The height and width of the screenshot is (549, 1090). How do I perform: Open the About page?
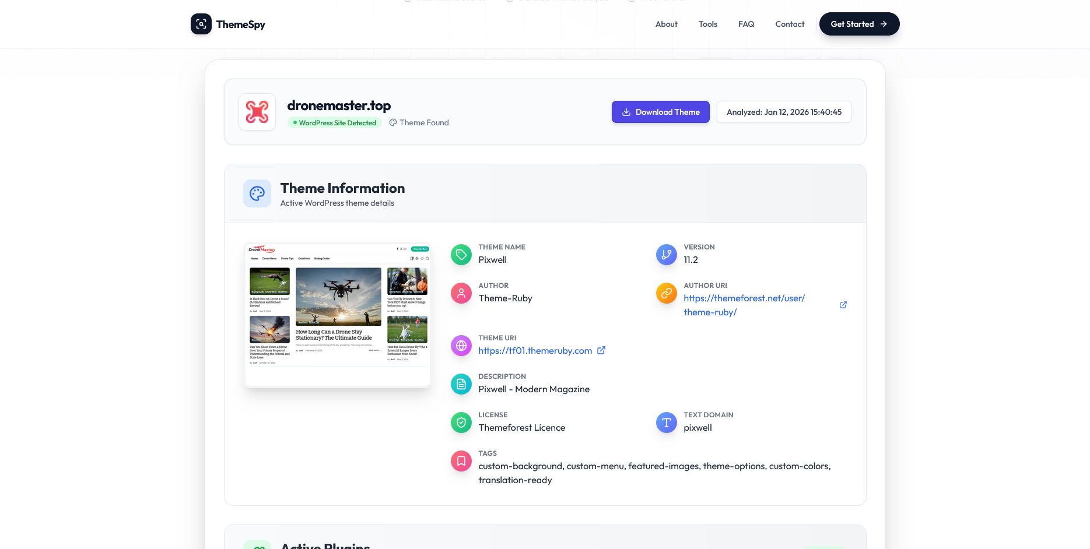667,24
